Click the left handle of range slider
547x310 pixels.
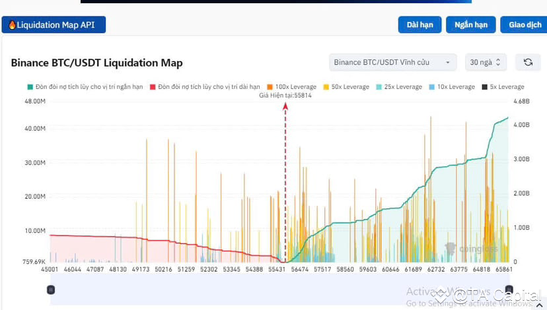[x=51, y=290]
